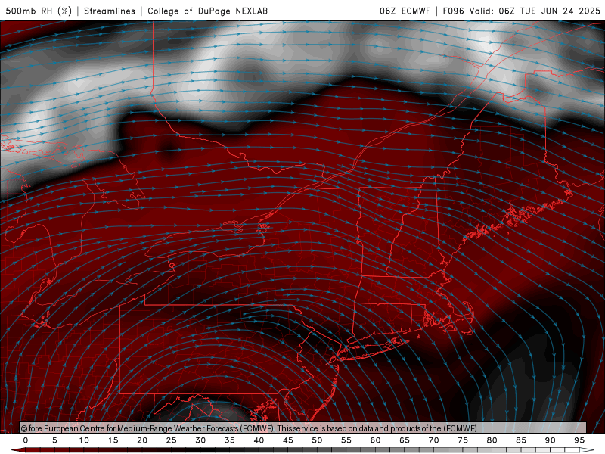Click the "65" value on color scale

[x=405, y=440]
